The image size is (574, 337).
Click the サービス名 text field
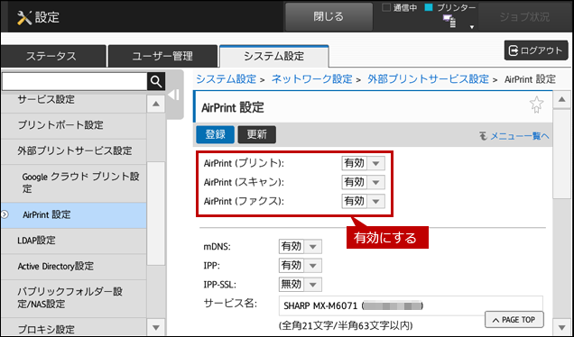pos(411,305)
